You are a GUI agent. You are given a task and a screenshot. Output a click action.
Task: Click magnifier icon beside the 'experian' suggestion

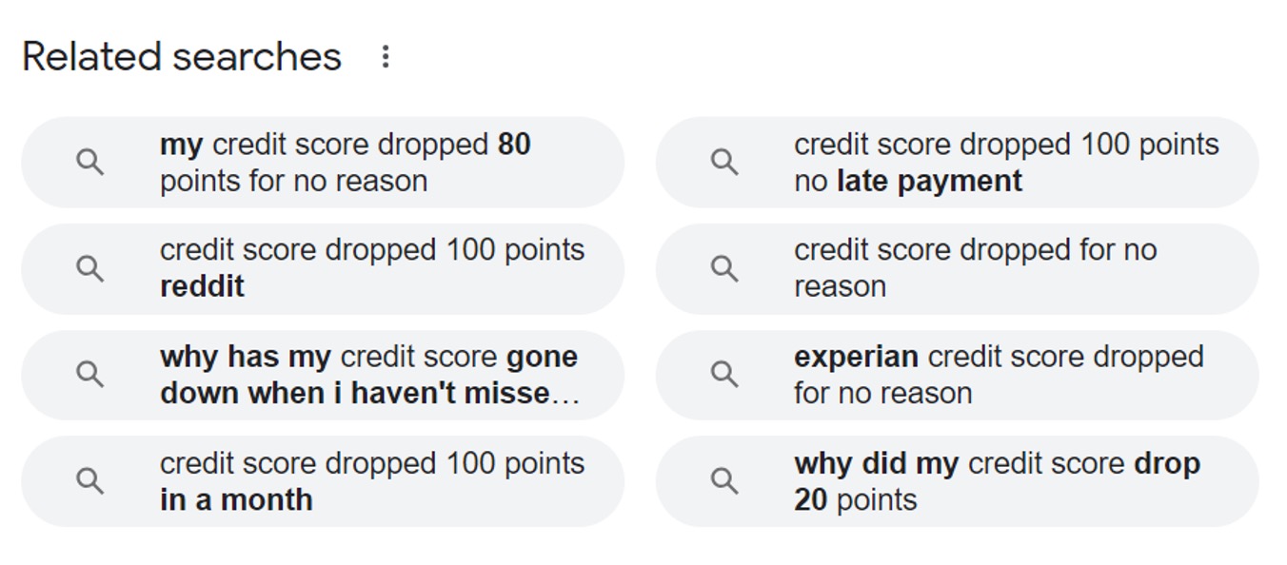tap(724, 375)
